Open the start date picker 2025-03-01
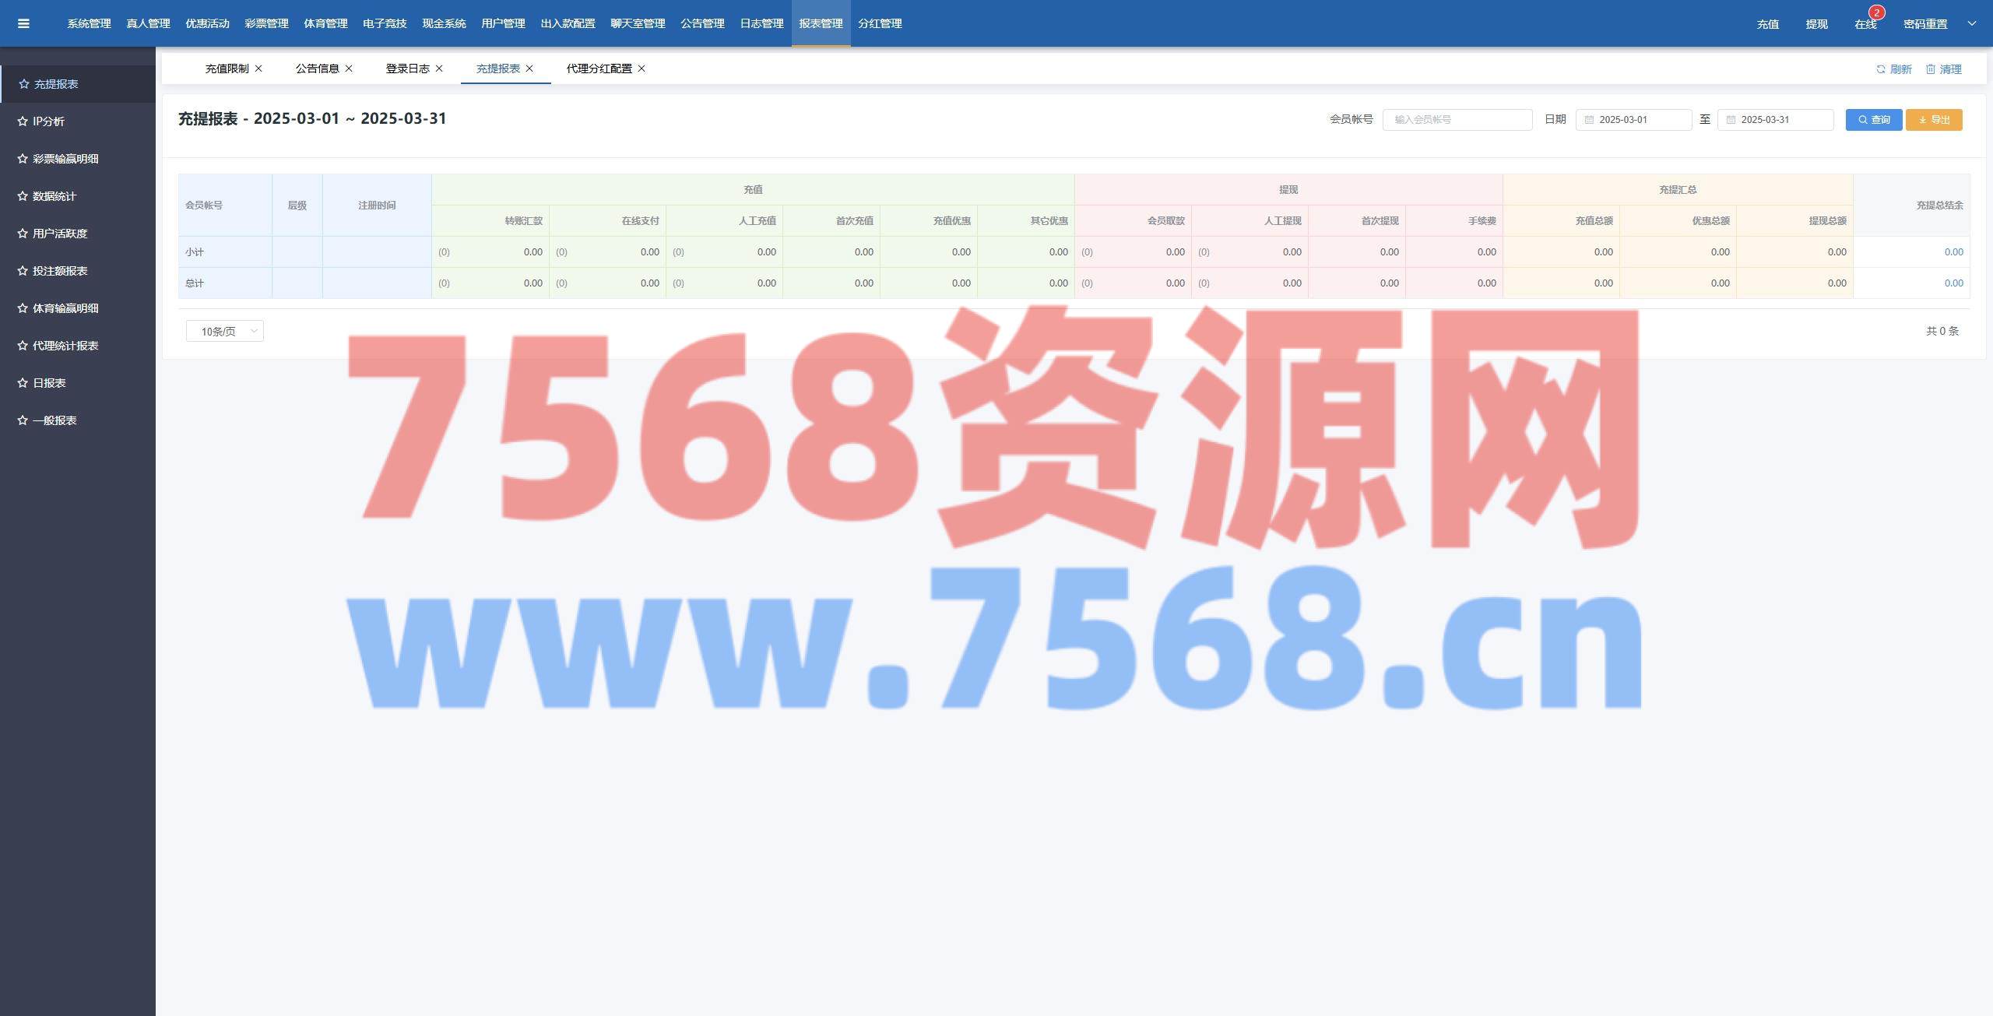1993x1016 pixels. pyautogui.click(x=1633, y=119)
